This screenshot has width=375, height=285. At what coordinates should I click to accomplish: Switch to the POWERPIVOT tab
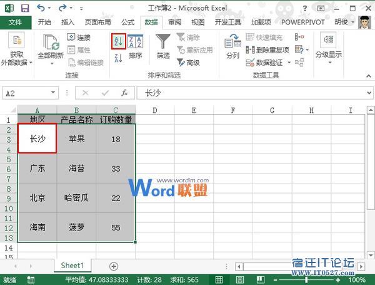[x=302, y=23]
